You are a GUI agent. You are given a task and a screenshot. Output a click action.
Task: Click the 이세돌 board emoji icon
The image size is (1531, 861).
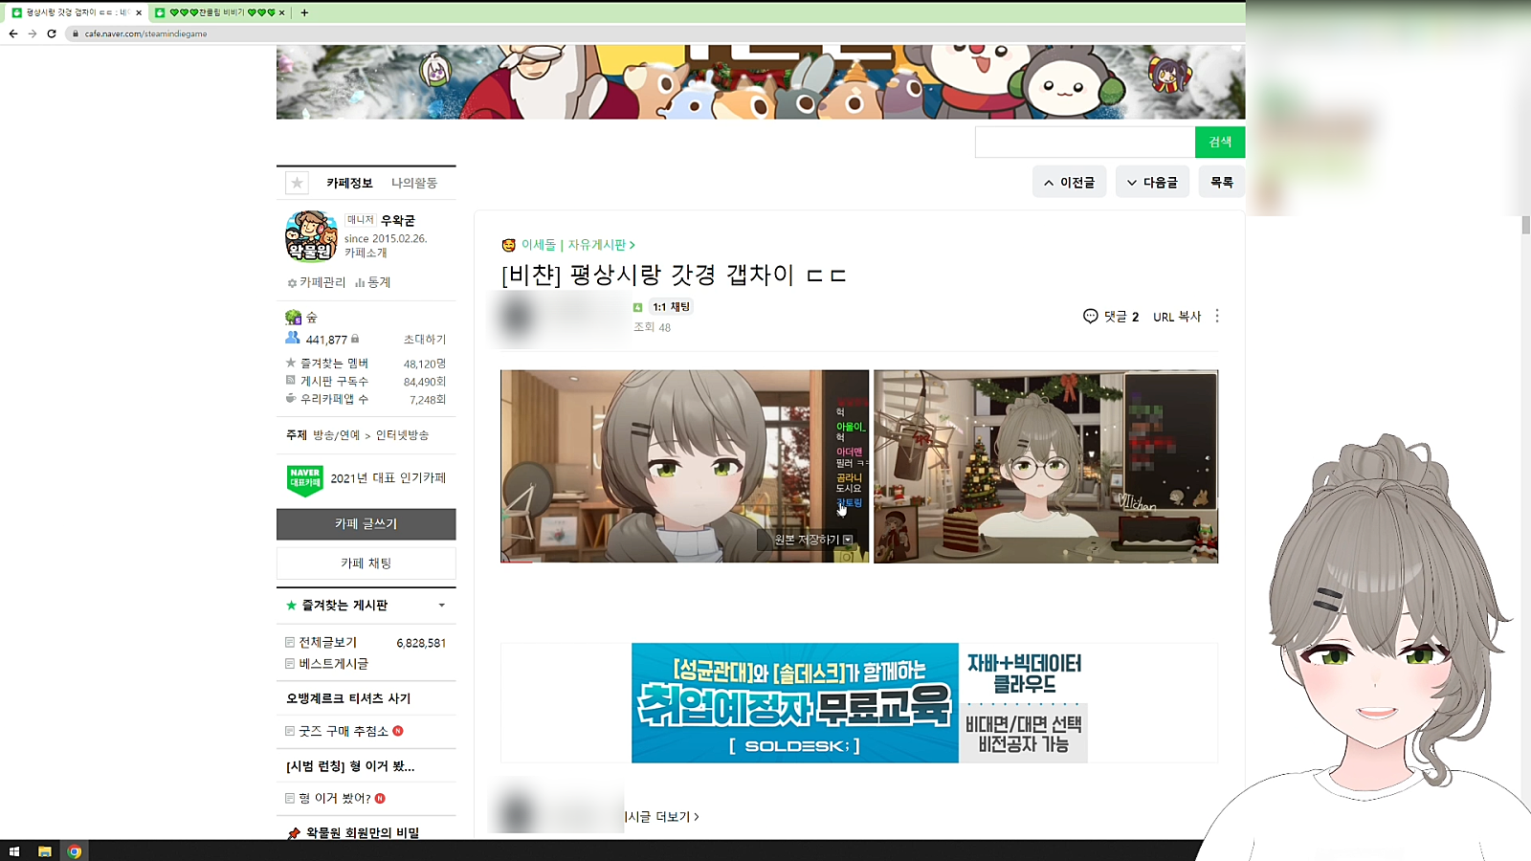pyautogui.click(x=509, y=245)
